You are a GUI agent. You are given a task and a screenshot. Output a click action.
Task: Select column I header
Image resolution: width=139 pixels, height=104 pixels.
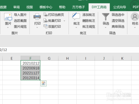coord(86,58)
